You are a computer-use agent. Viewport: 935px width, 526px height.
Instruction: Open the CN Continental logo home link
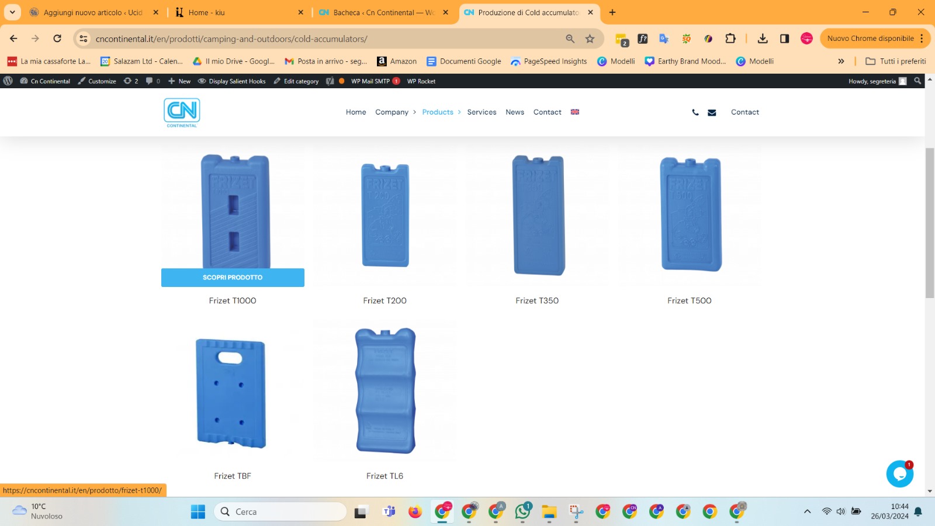pos(182,112)
